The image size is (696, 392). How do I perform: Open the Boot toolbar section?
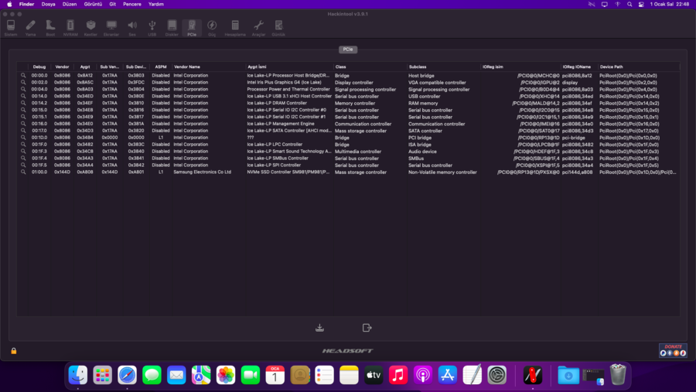[50, 28]
